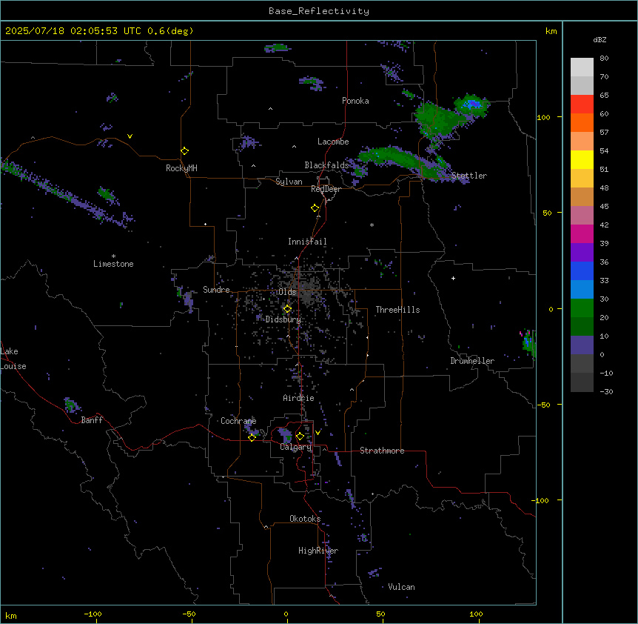The width and height of the screenshot is (638, 624).
Task: Click the legend value -30
Action: coord(606,391)
